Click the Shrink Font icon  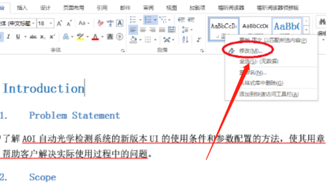pos(69,23)
